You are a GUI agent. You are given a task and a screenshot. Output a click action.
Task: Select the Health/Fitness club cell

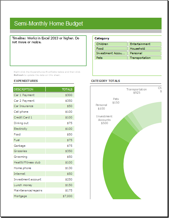[x=29, y=162]
